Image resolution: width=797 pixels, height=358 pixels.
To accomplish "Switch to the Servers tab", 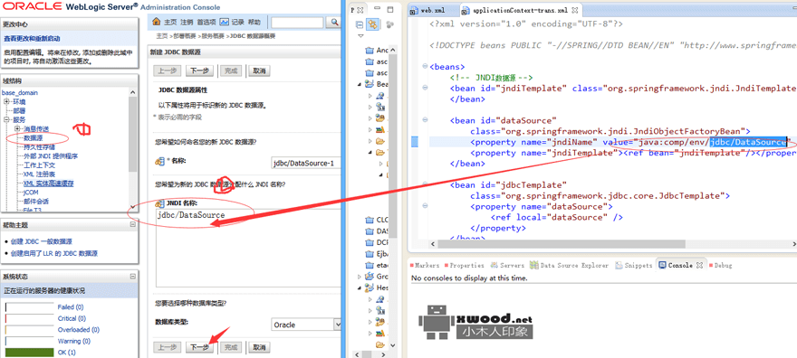I will click(508, 265).
